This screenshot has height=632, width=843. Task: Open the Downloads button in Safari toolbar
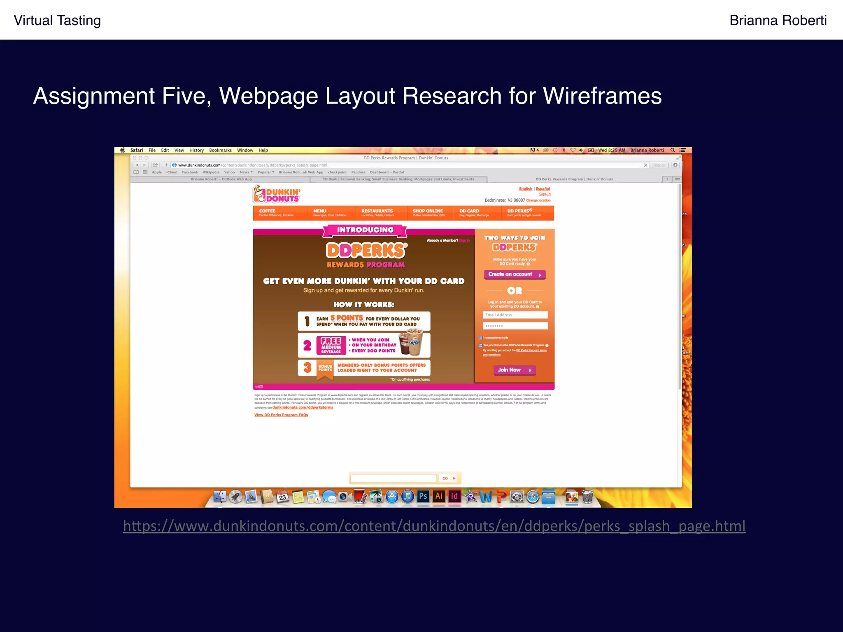tap(675, 165)
